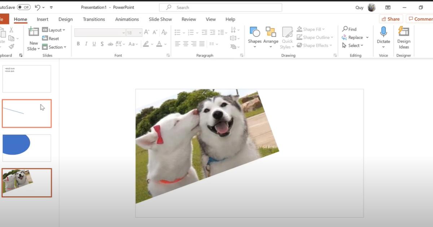Toggle Bold formatting
The image size is (433, 227).
pos(78,44)
